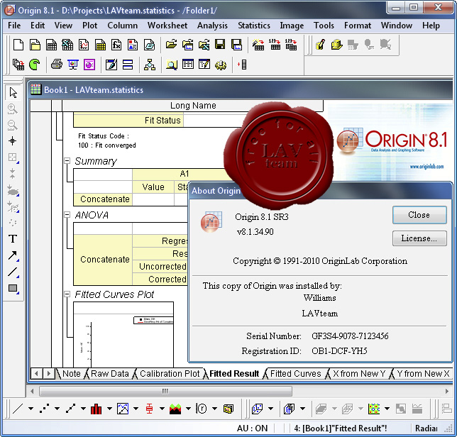Image resolution: width=457 pixels, height=437 pixels.
Task: Open dropdown arrow beside Column chart icon
Action: pyautogui.click(x=109, y=409)
